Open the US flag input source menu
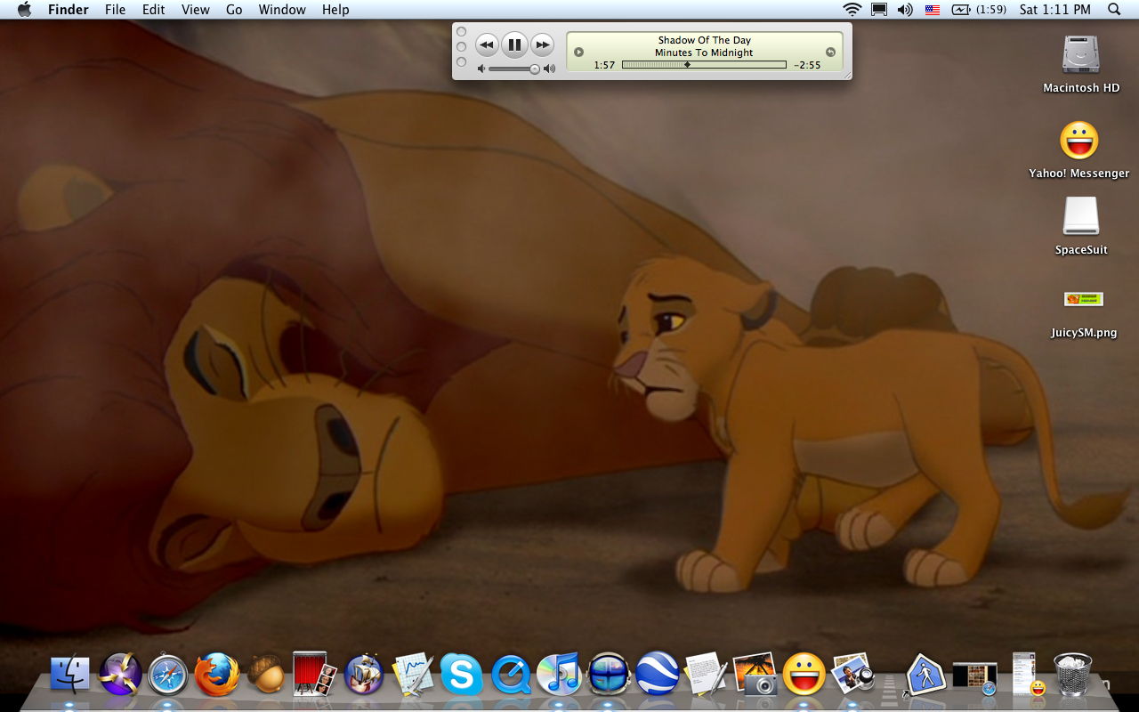Image resolution: width=1139 pixels, height=712 pixels. (933, 10)
